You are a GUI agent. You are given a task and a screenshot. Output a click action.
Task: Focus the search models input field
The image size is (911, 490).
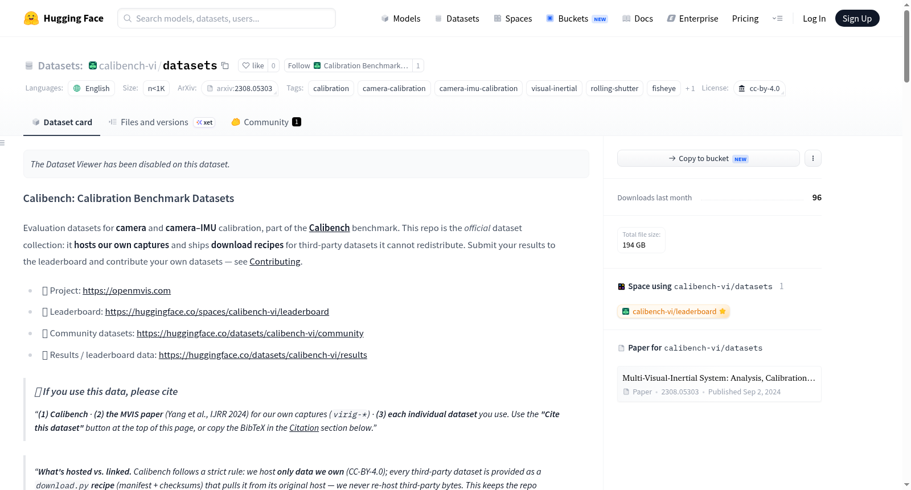(227, 18)
